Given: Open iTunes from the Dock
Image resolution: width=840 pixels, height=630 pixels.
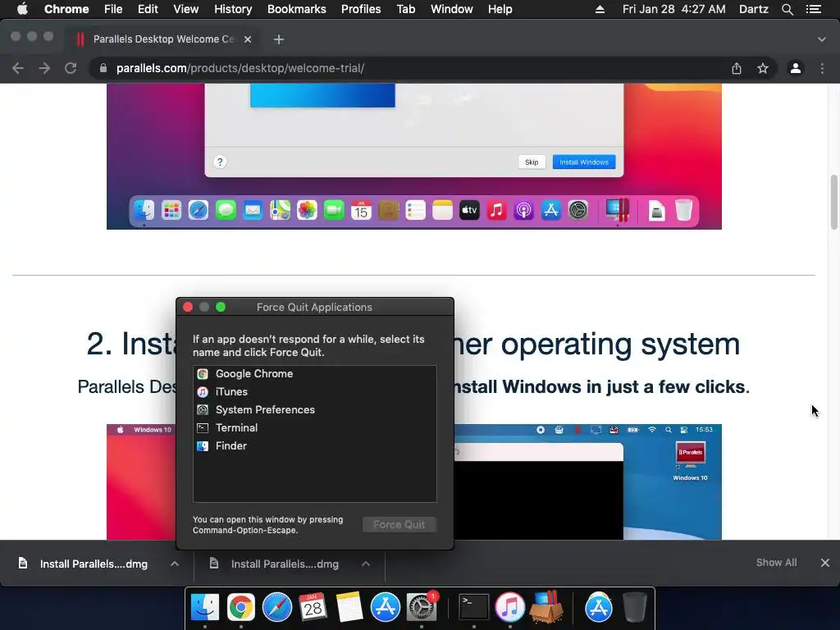Looking at the screenshot, I should click(509, 607).
